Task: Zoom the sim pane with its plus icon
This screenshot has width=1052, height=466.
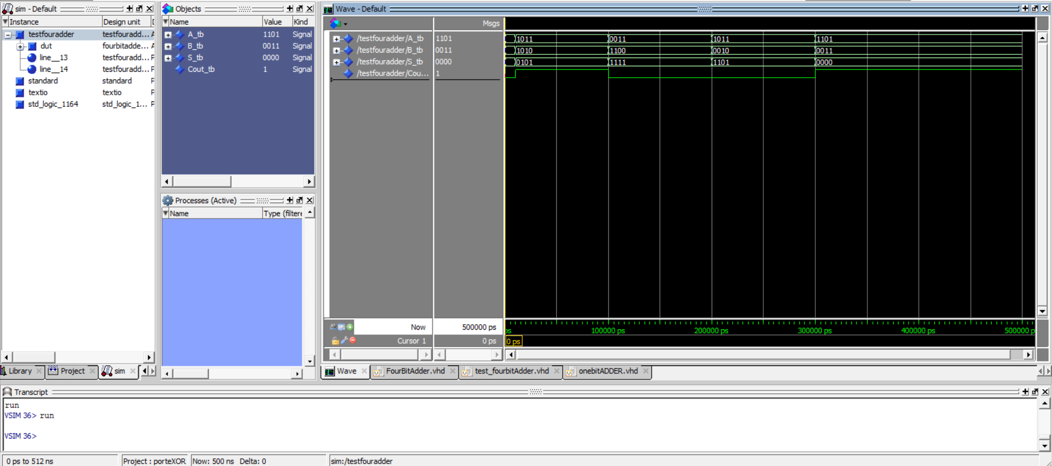Action: pos(129,9)
